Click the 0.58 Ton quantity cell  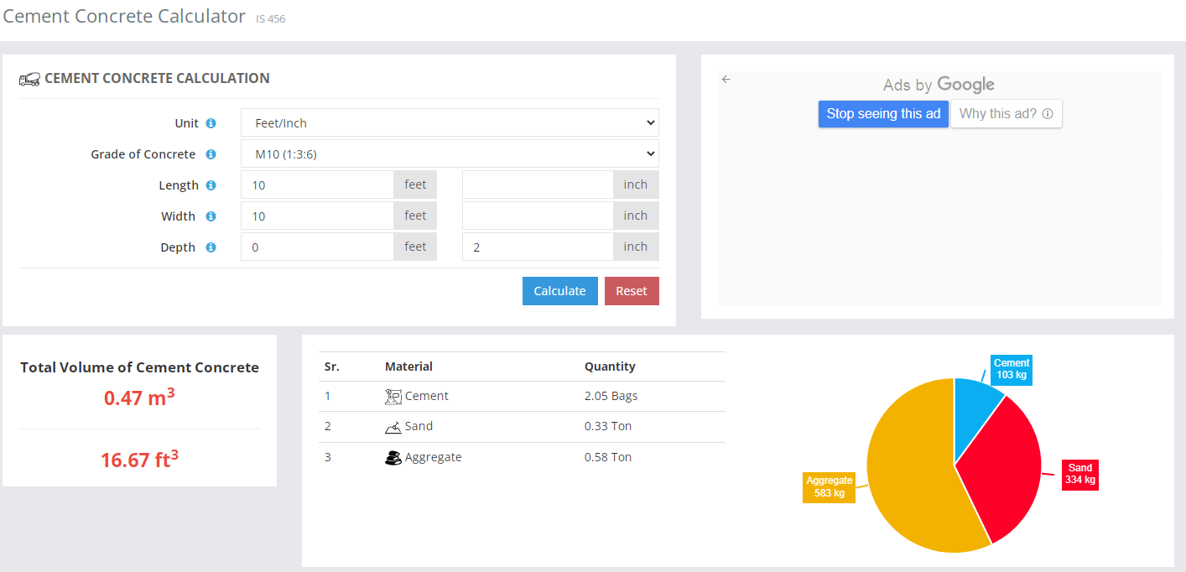(608, 457)
